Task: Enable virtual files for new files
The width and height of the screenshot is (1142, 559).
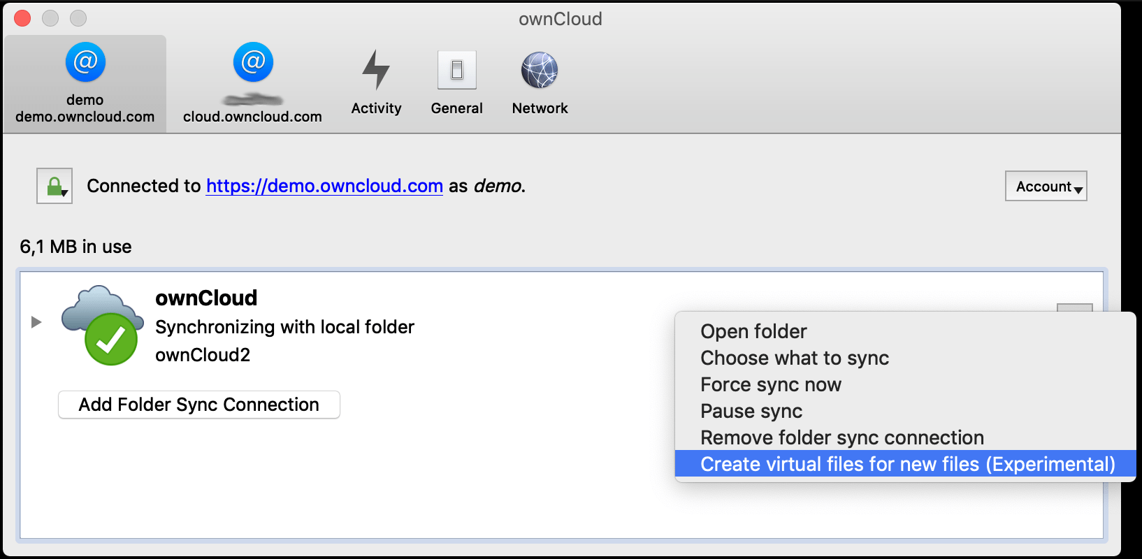Action: pos(906,463)
